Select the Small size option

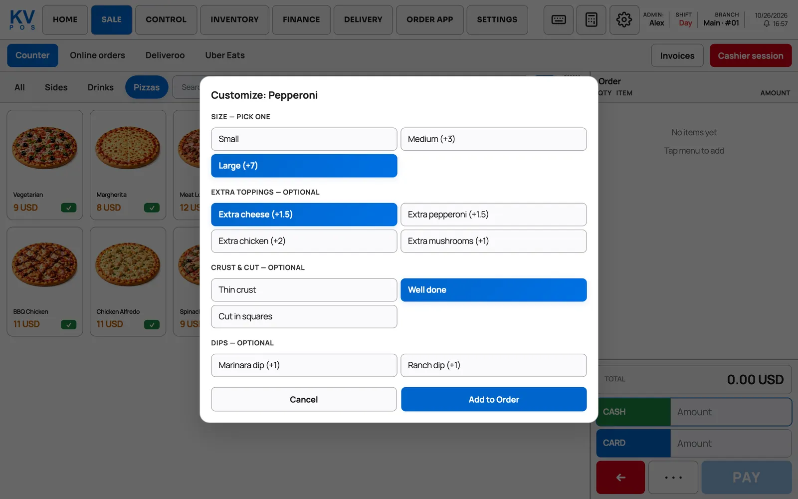click(x=304, y=139)
